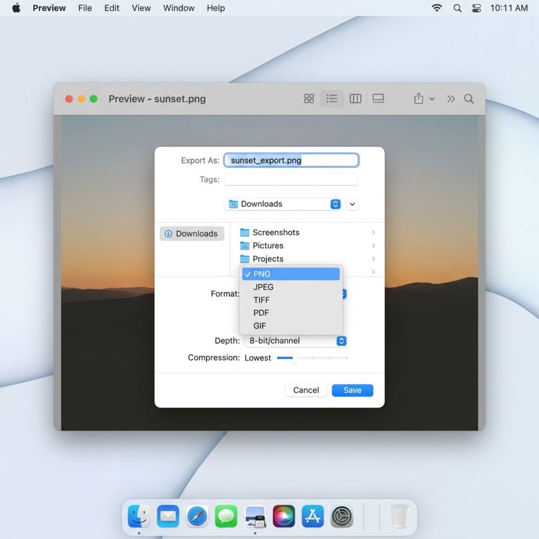Viewport: 539px width, 539px height.
Task: Click the sunset_export.png filename field
Action: (x=291, y=160)
